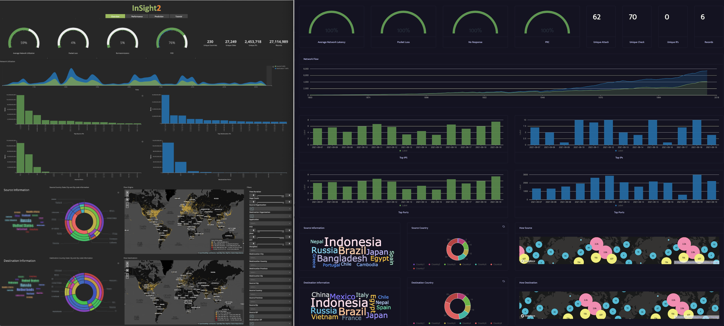Viewport: 724px width, 326px height.
Task: Click the Source Organization filter toggle icon
Action: [x=251, y=209]
